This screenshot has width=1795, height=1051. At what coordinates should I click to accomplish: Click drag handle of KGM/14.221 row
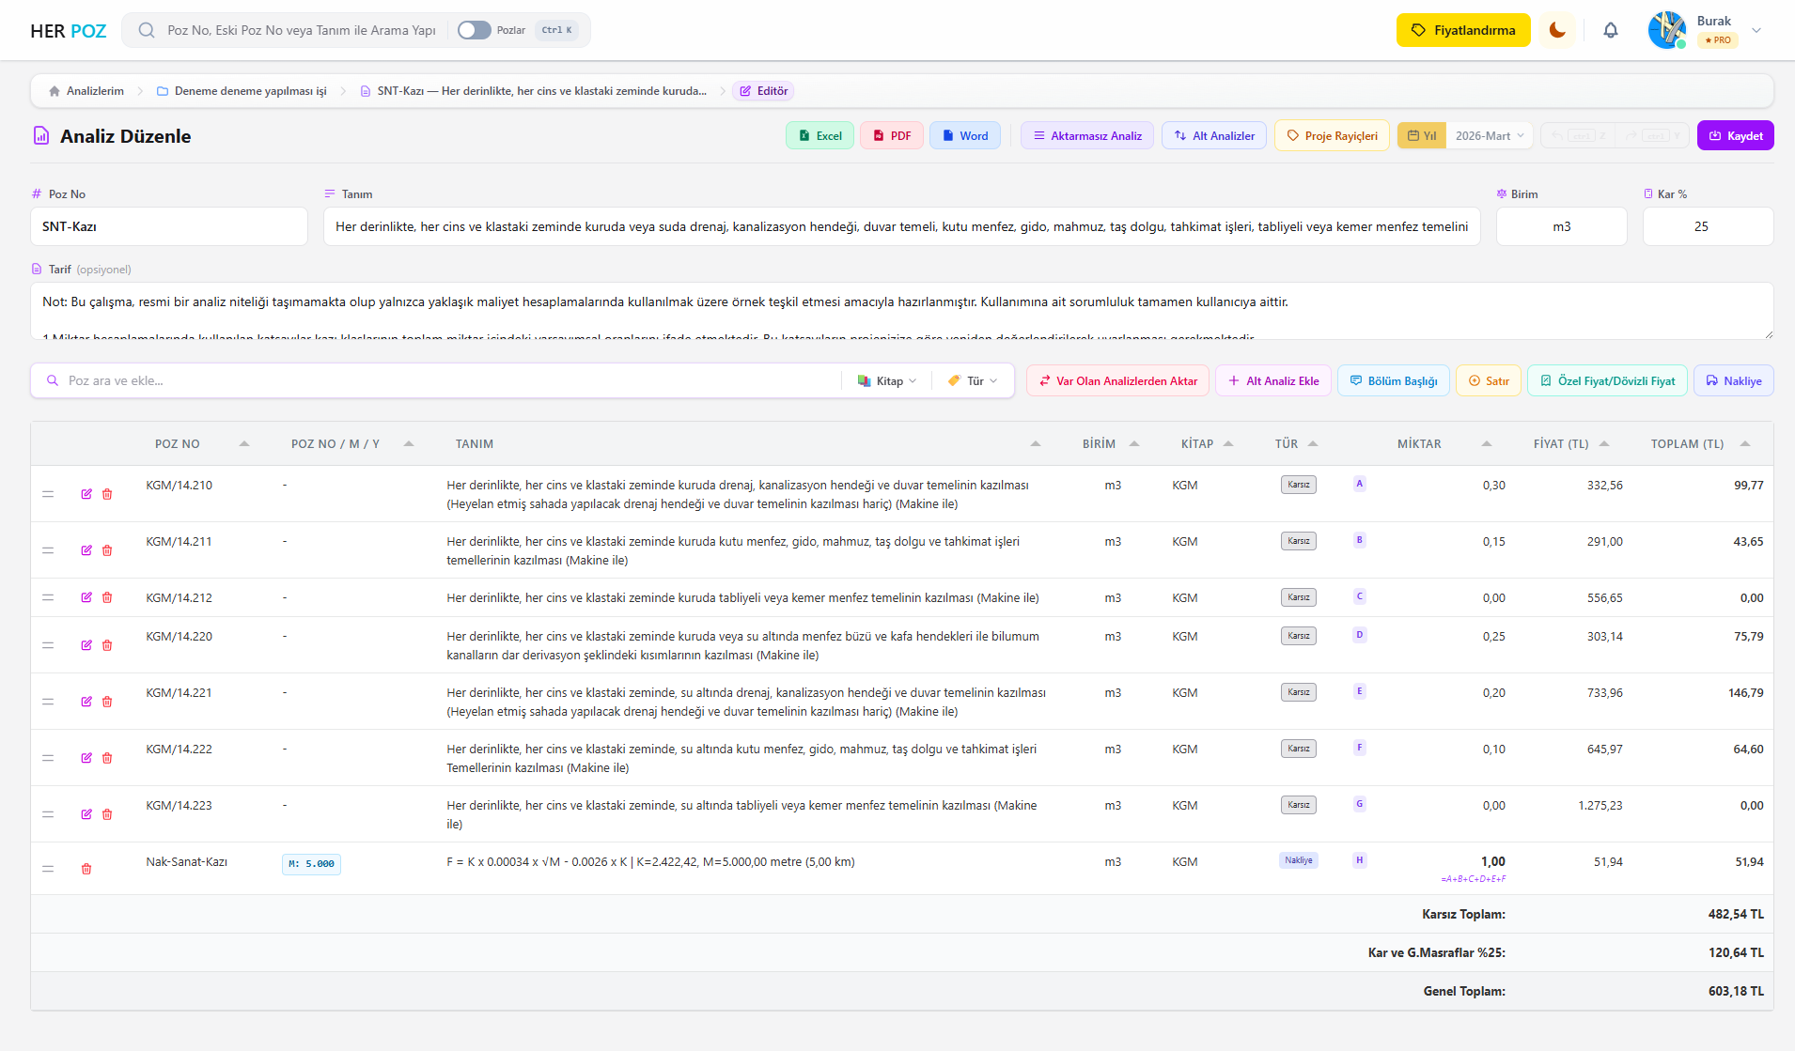(48, 702)
